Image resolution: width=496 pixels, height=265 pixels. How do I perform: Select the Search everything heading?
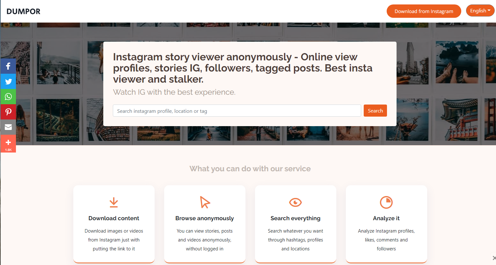[295, 218]
